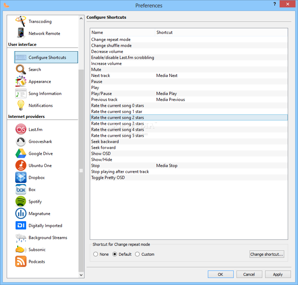
Task: Open Search settings via magnifier icon
Action: tap(21, 69)
